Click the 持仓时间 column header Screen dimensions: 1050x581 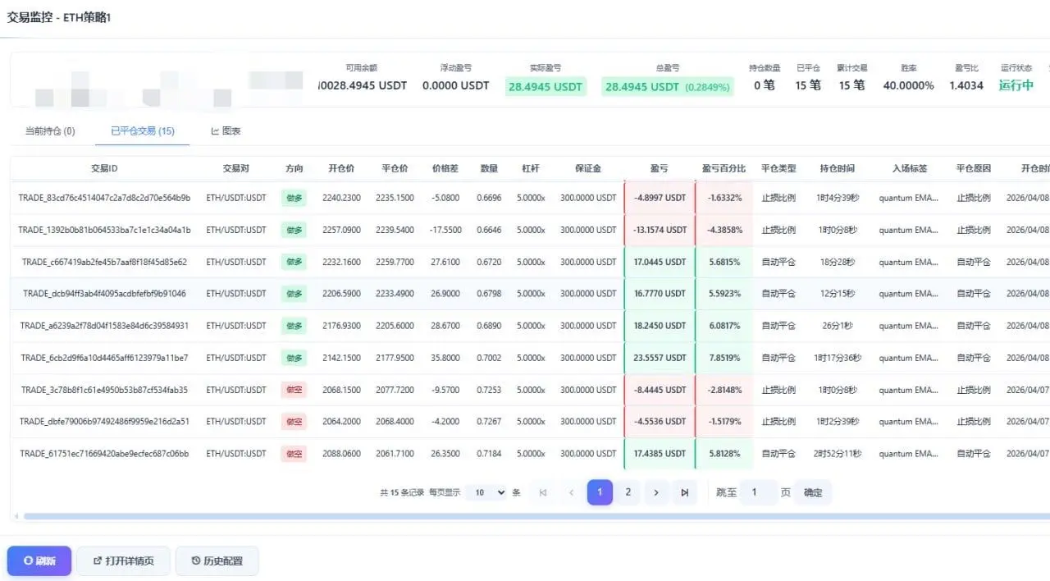coord(837,168)
